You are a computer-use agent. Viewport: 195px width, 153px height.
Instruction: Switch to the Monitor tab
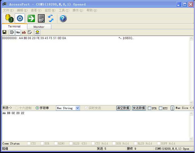[x=39, y=27]
